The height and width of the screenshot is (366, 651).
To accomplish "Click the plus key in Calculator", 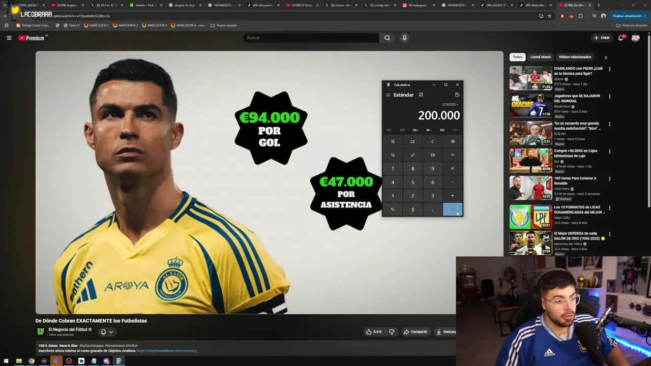I will (x=452, y=196).
